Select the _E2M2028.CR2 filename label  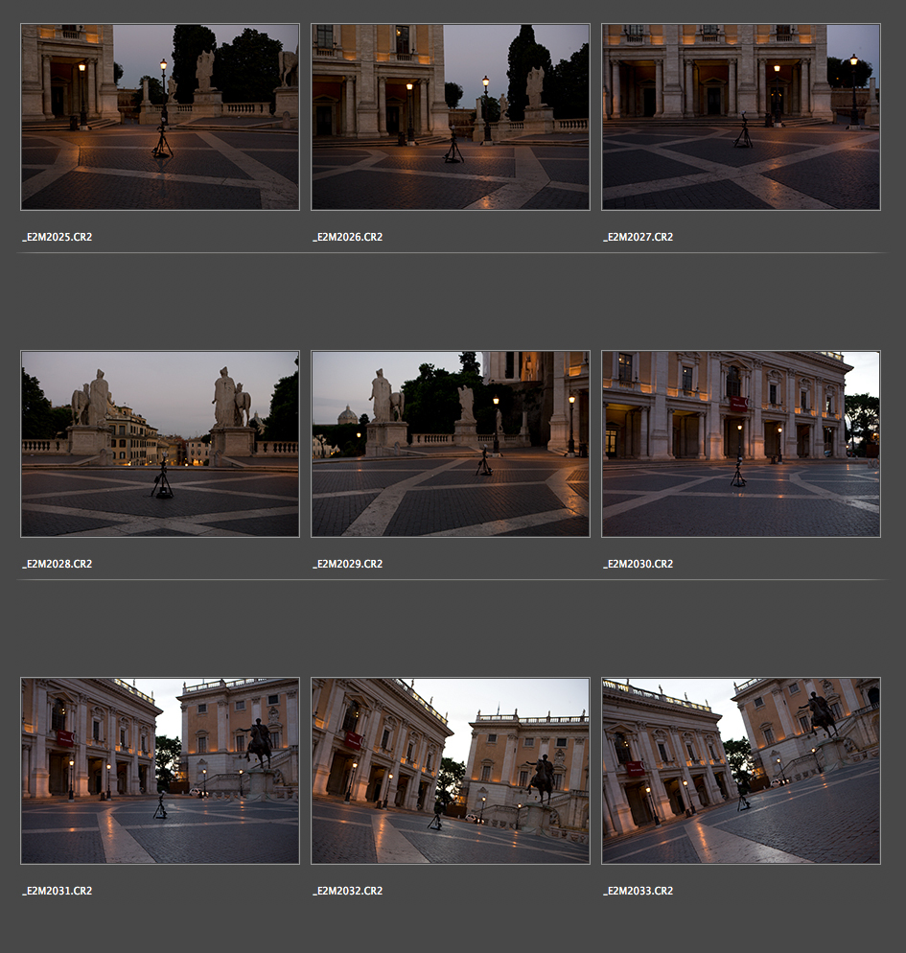click(x=58, y=564)
